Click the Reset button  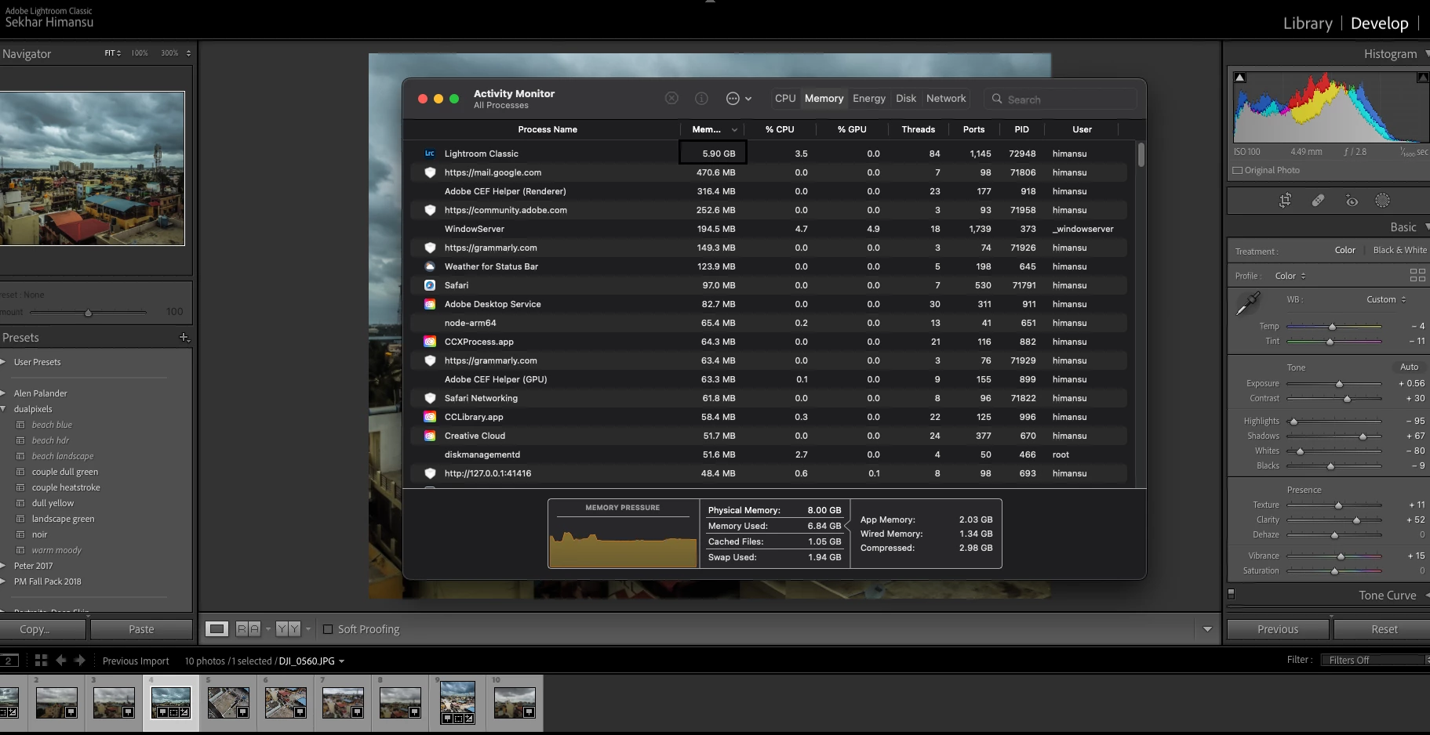point(1384,629)
